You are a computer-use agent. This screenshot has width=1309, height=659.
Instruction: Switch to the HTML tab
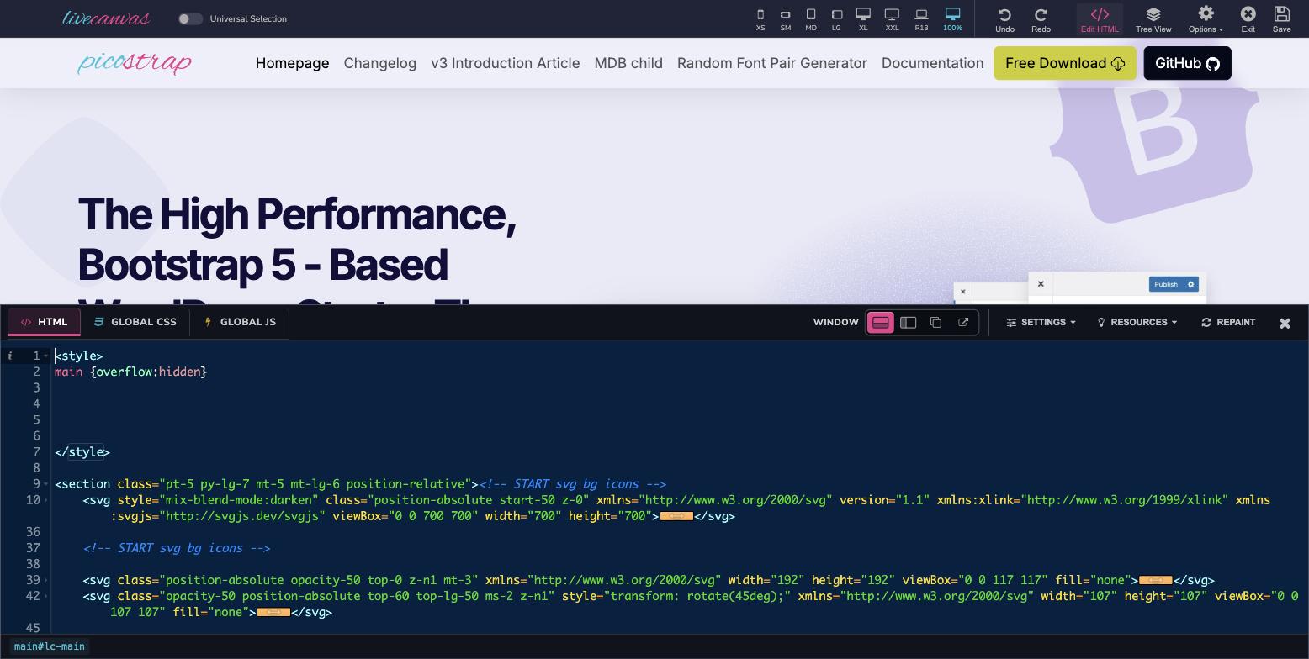tap(45, 322)
